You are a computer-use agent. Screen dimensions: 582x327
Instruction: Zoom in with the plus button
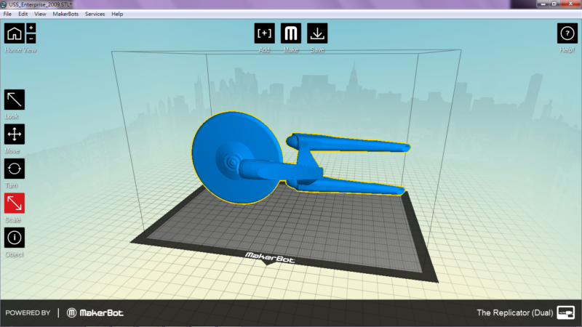31,28
